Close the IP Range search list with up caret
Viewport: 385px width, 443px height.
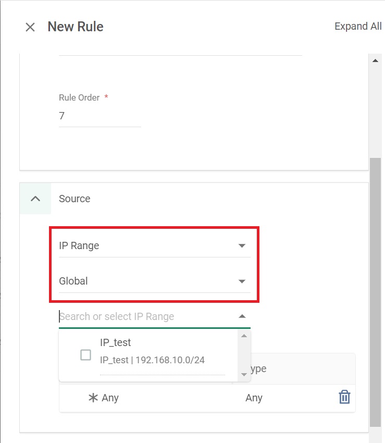click(x=242, y=316)
